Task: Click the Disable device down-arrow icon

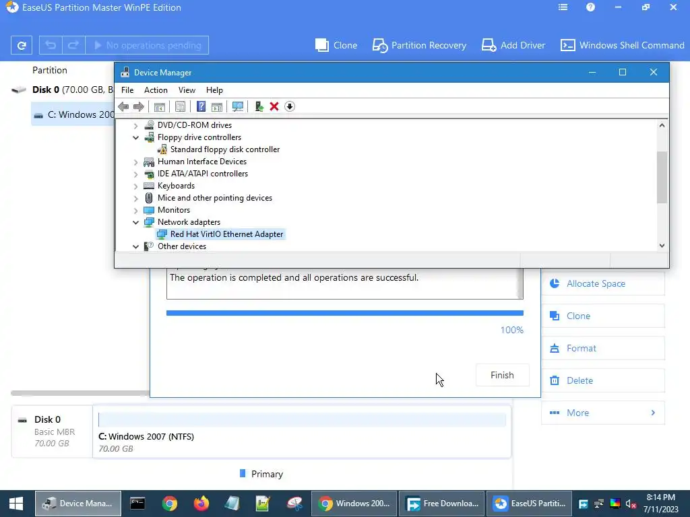Action: click(290, 106)
